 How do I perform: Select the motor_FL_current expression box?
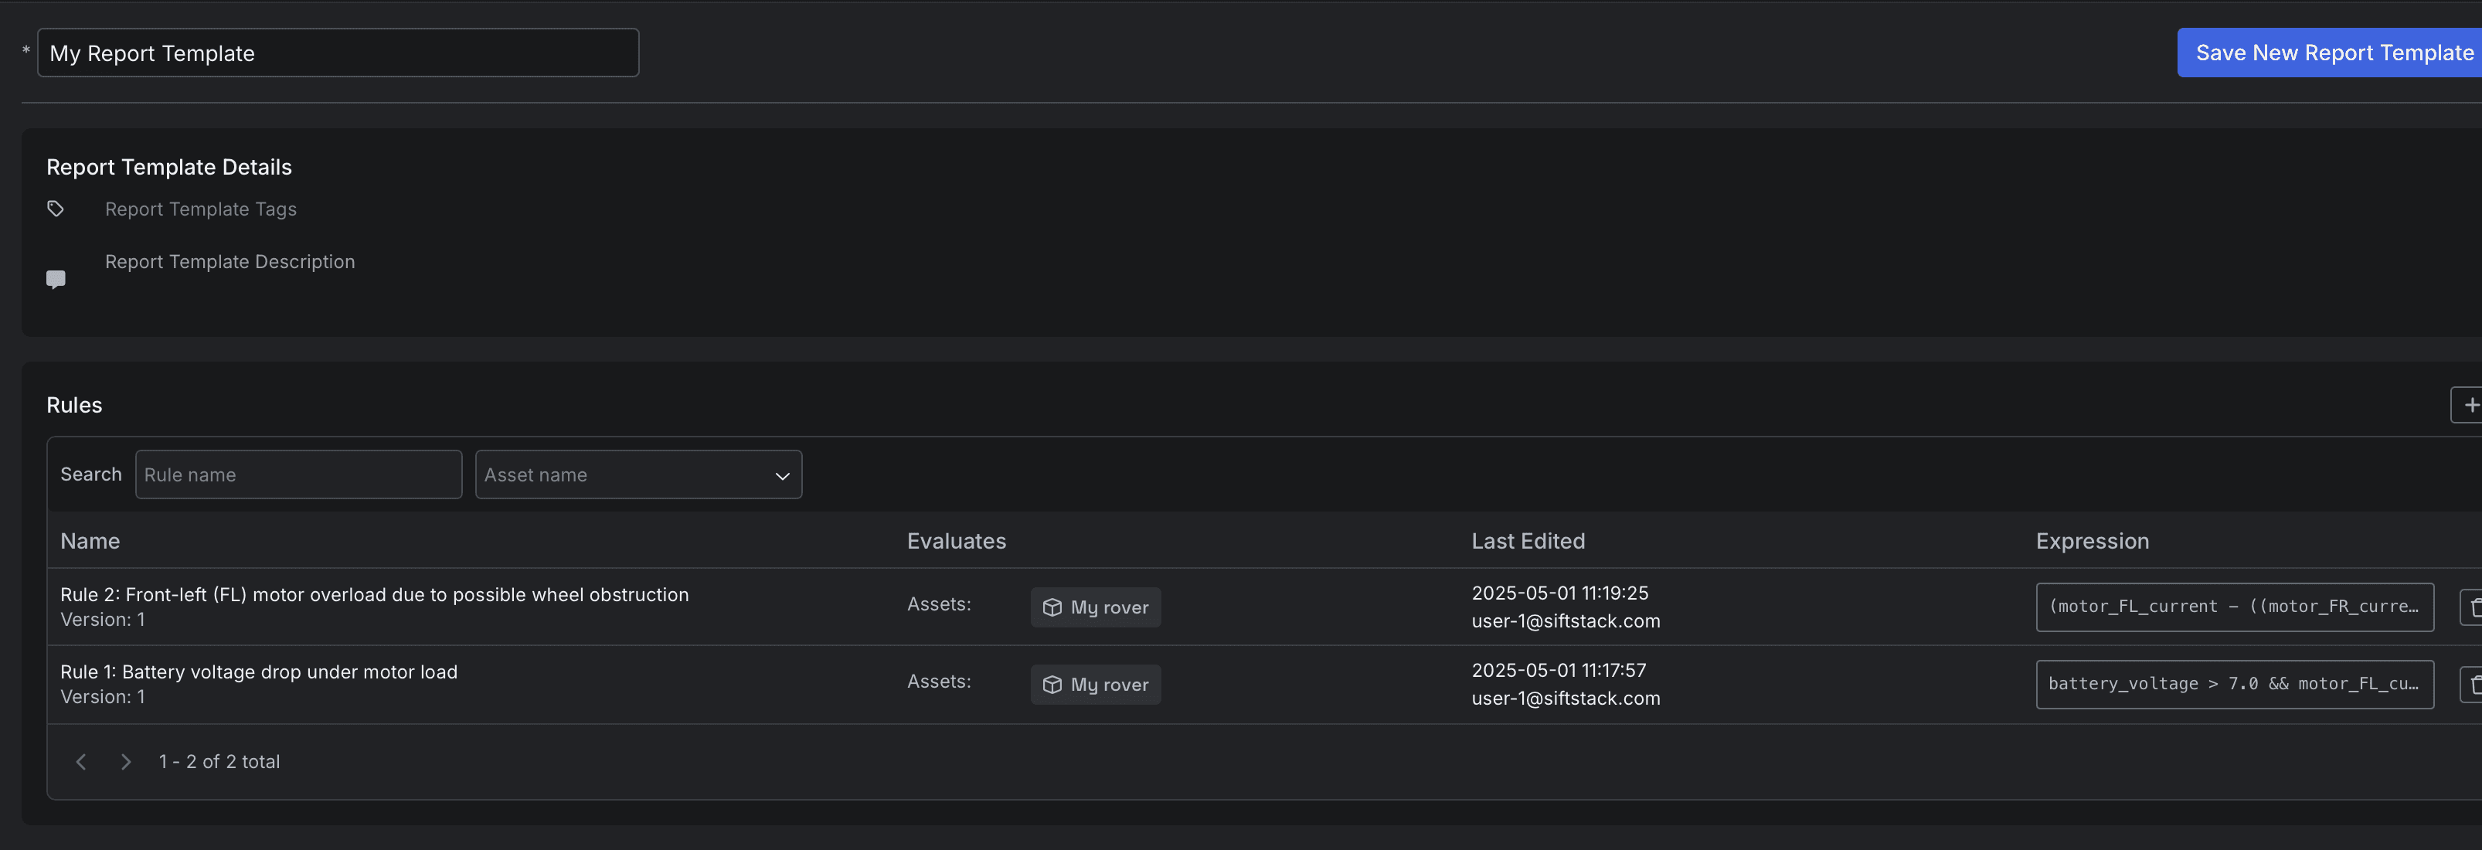tap(2235, 607)
